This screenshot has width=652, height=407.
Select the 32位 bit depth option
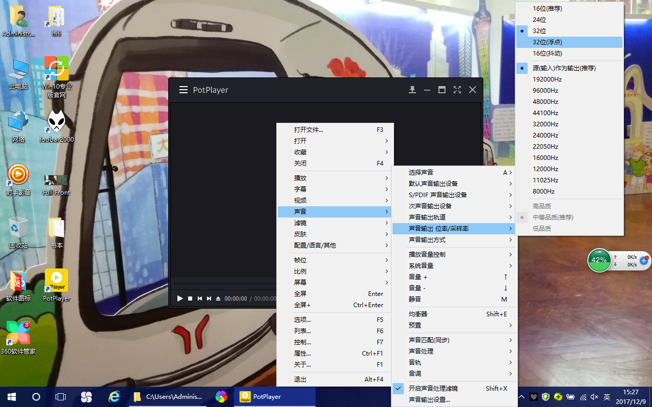[540, 31]
